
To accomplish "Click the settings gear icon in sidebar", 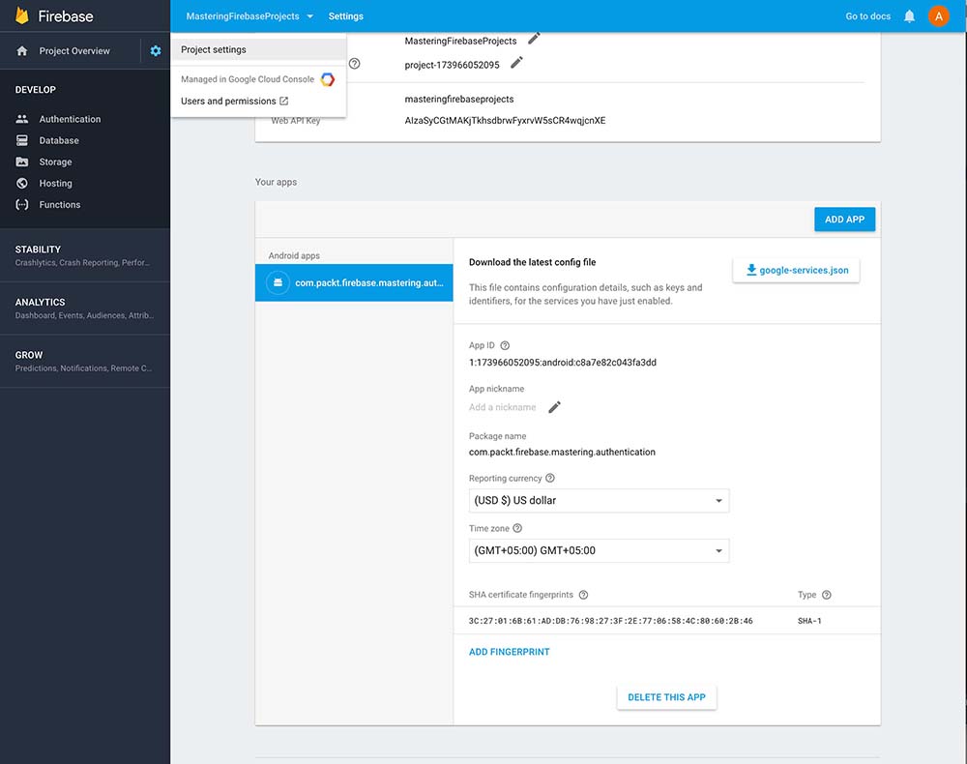I will [x=156, y=50].
